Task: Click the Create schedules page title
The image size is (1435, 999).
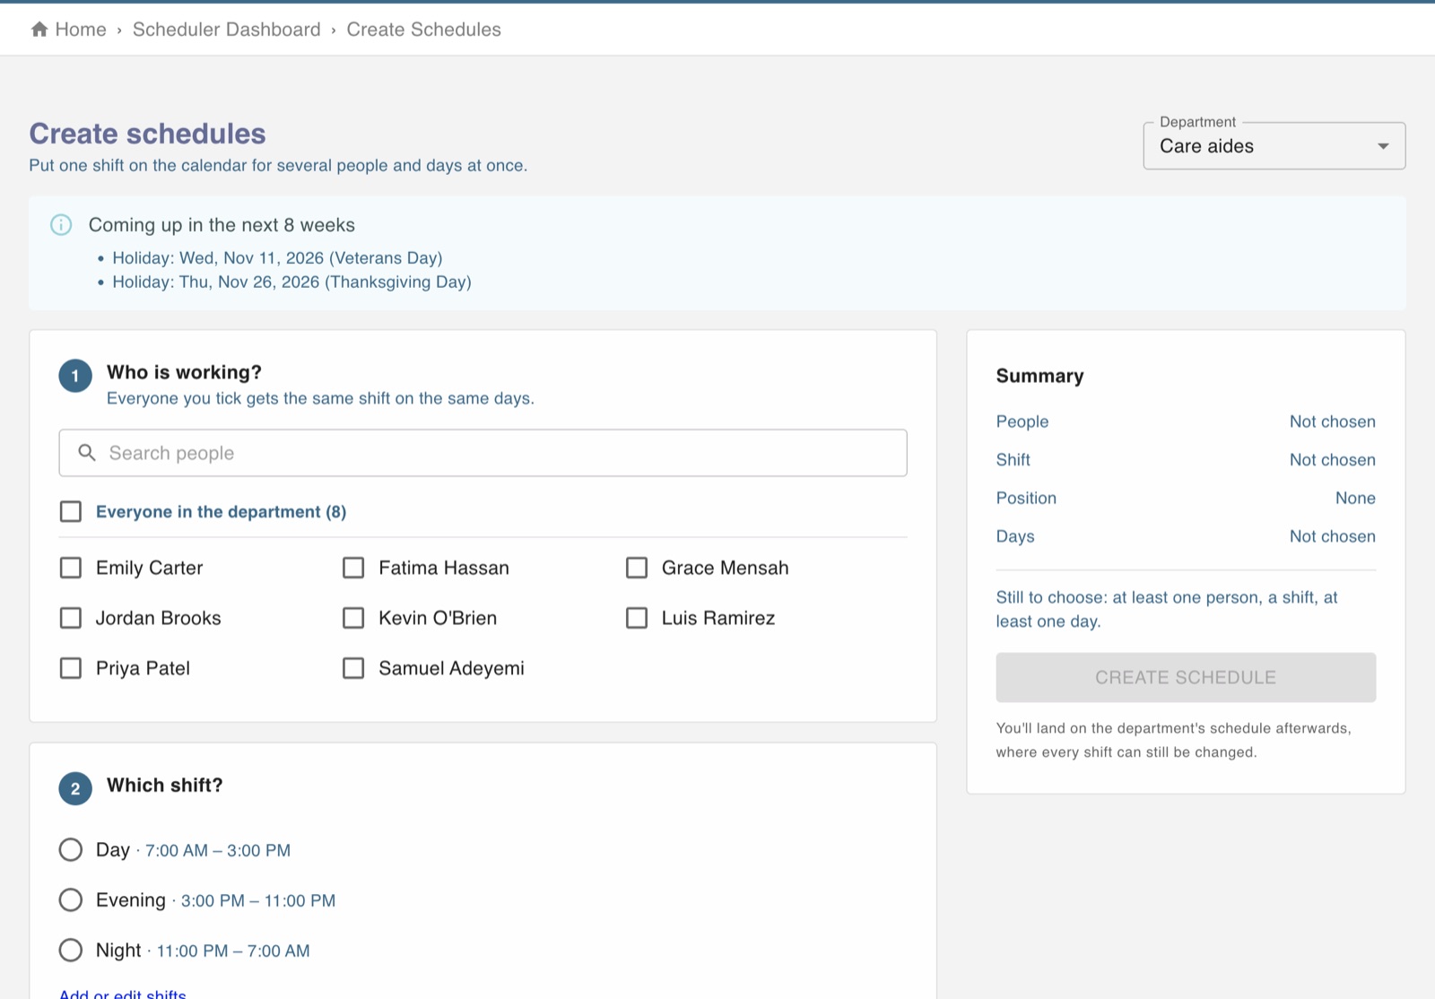Action: [x=147, y=134]
